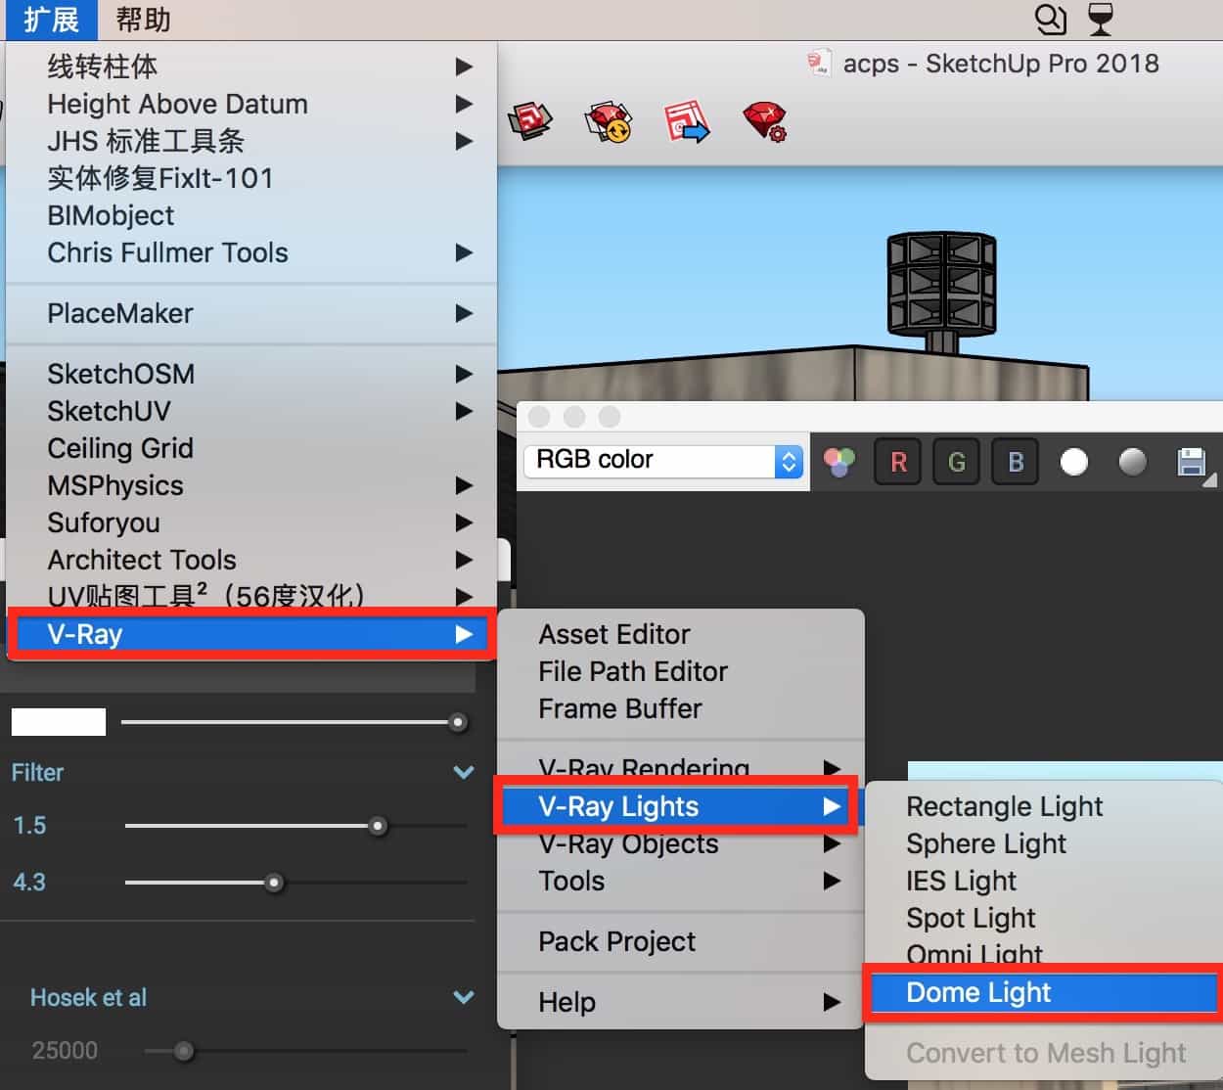Viewport: 1223px width, 1090px height.
Task: Open the V-Ray Rendering submenu
Action: (x=681, y=767)
